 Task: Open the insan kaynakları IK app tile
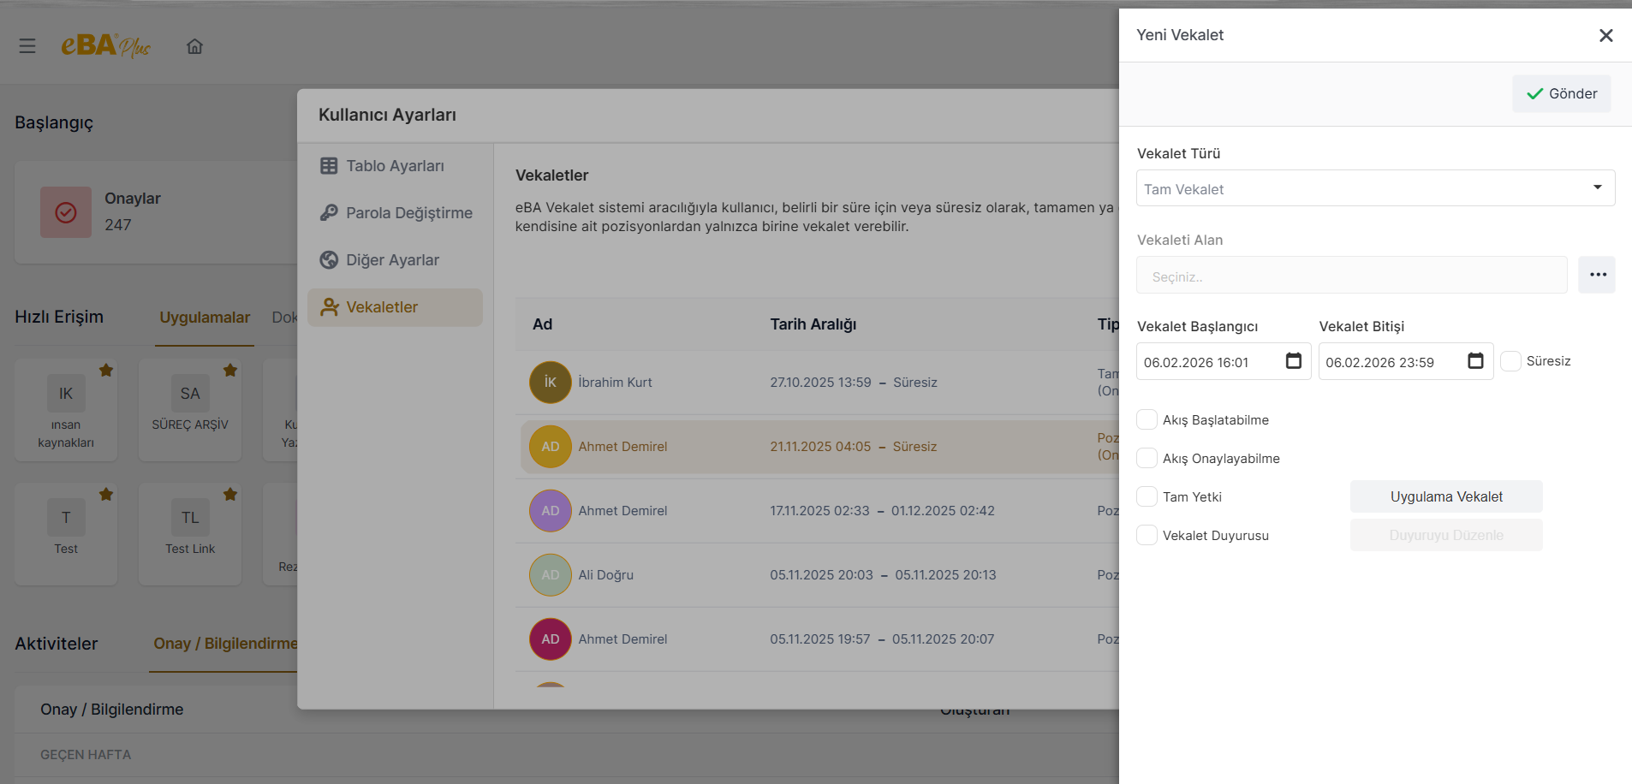[x=66, y=410]
